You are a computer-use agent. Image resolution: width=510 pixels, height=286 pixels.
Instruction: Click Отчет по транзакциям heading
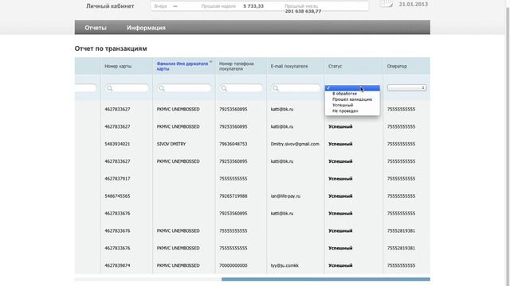[x=111, y=48]
